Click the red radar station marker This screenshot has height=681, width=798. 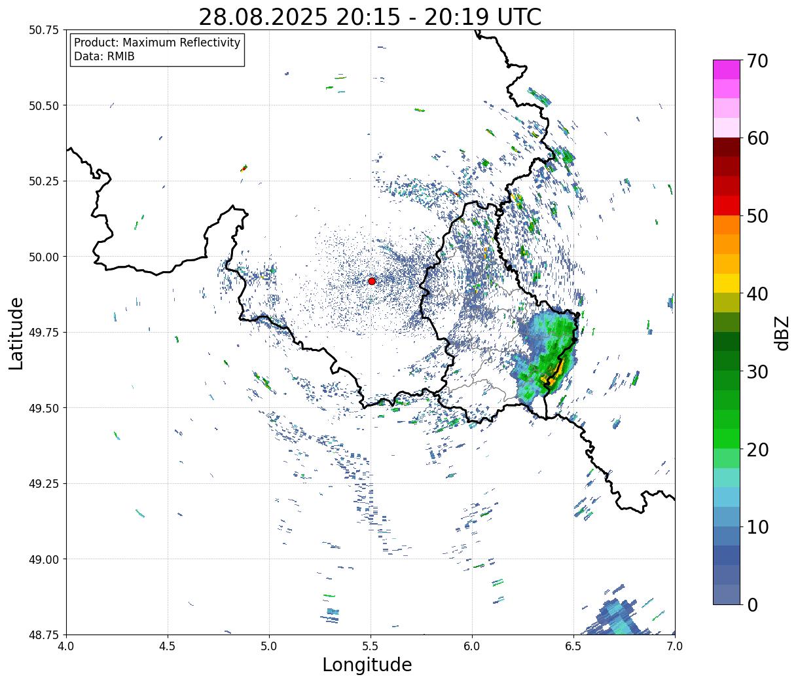coord(372,281)
